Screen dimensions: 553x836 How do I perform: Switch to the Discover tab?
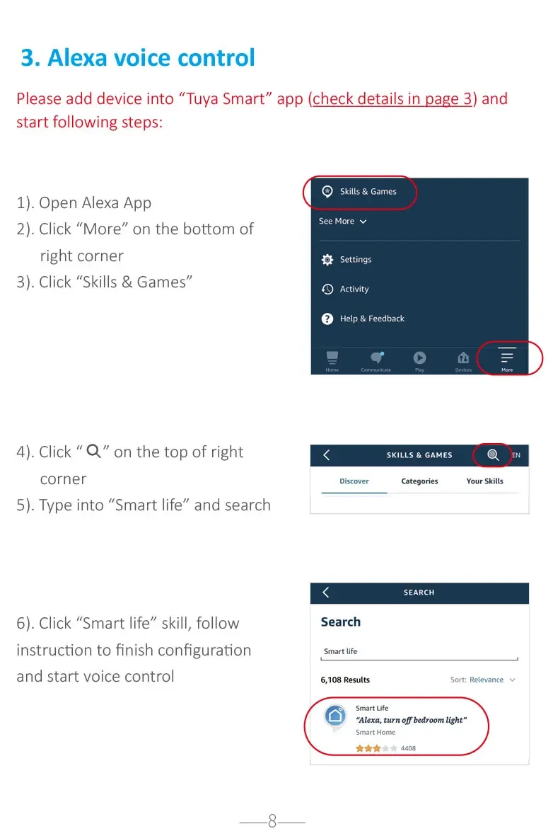[354, 481]
